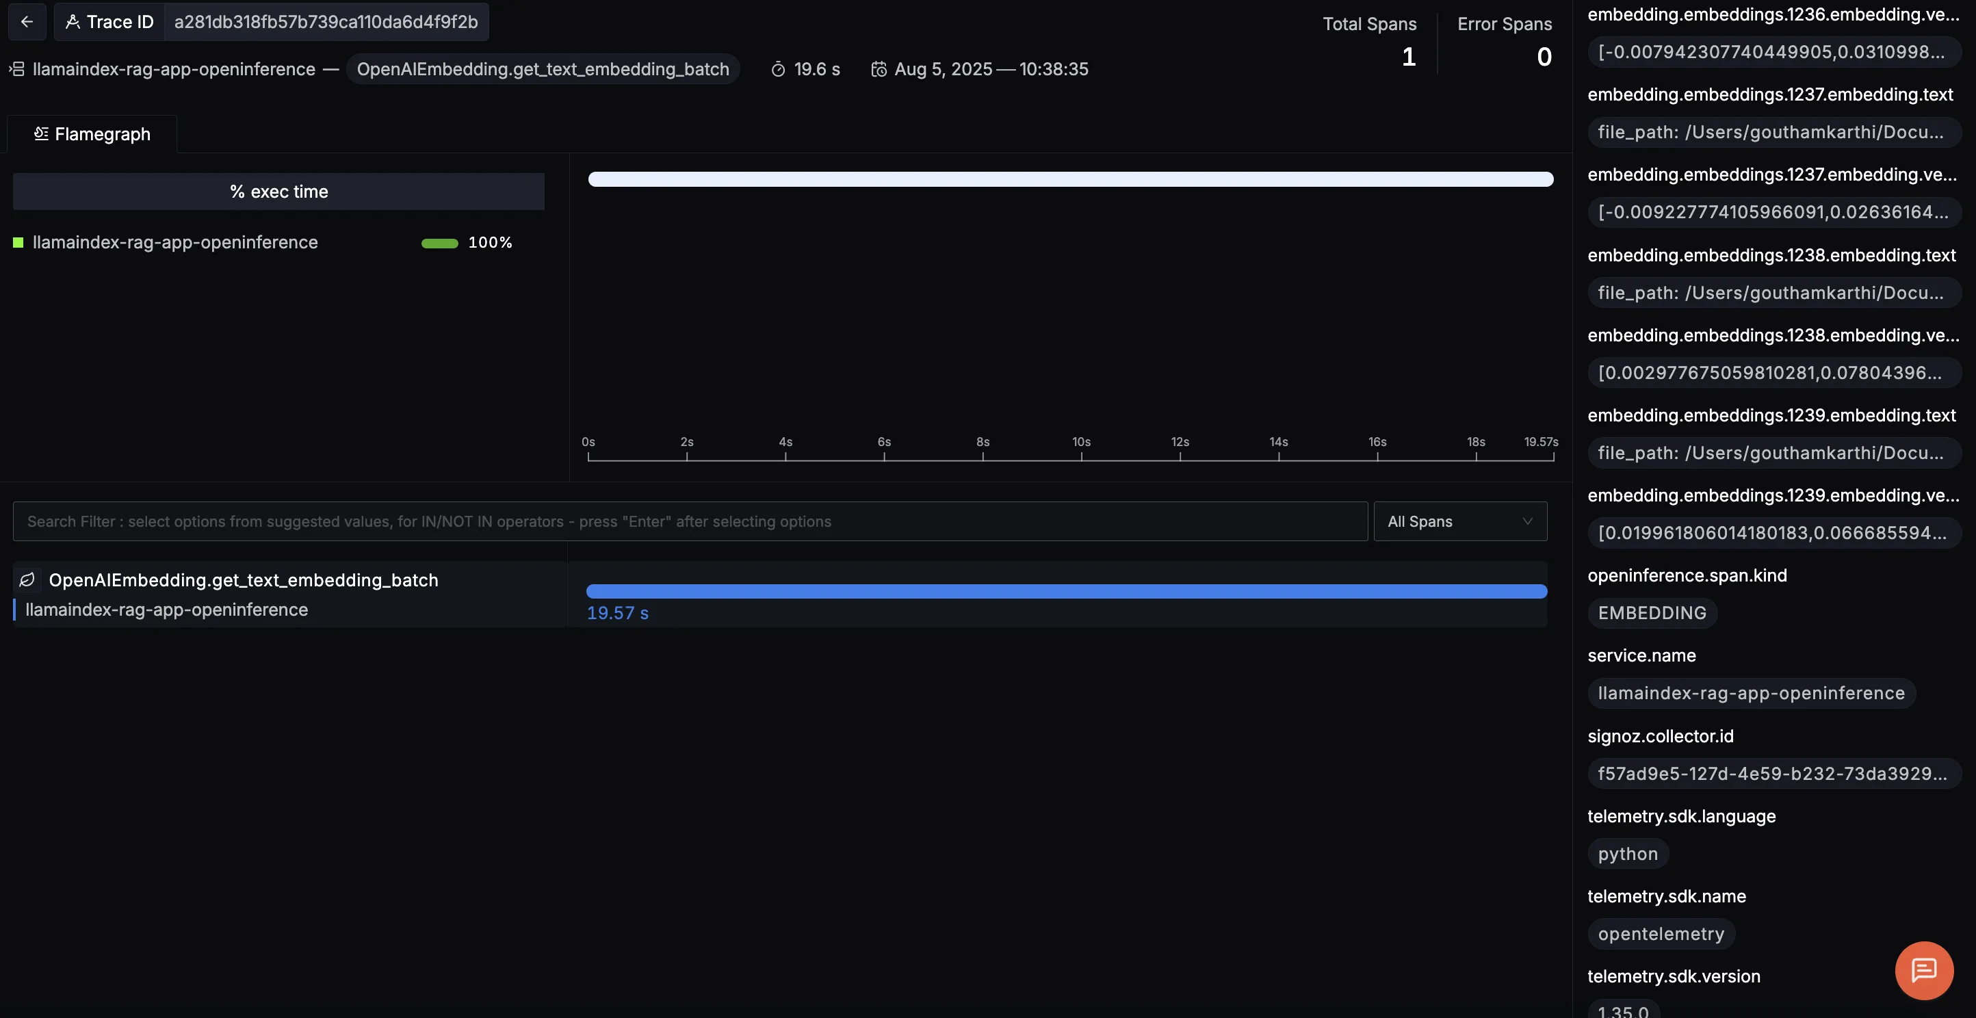Click the OpenAIEmbedding.get_text_embedding_batch header chip
This screenshot has height=1018, width=1976.
coord(543,69)
